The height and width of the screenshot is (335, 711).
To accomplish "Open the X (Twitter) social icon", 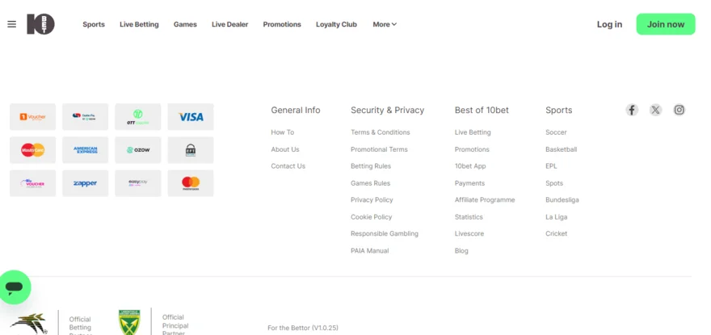I will click(x=655, y=110).
